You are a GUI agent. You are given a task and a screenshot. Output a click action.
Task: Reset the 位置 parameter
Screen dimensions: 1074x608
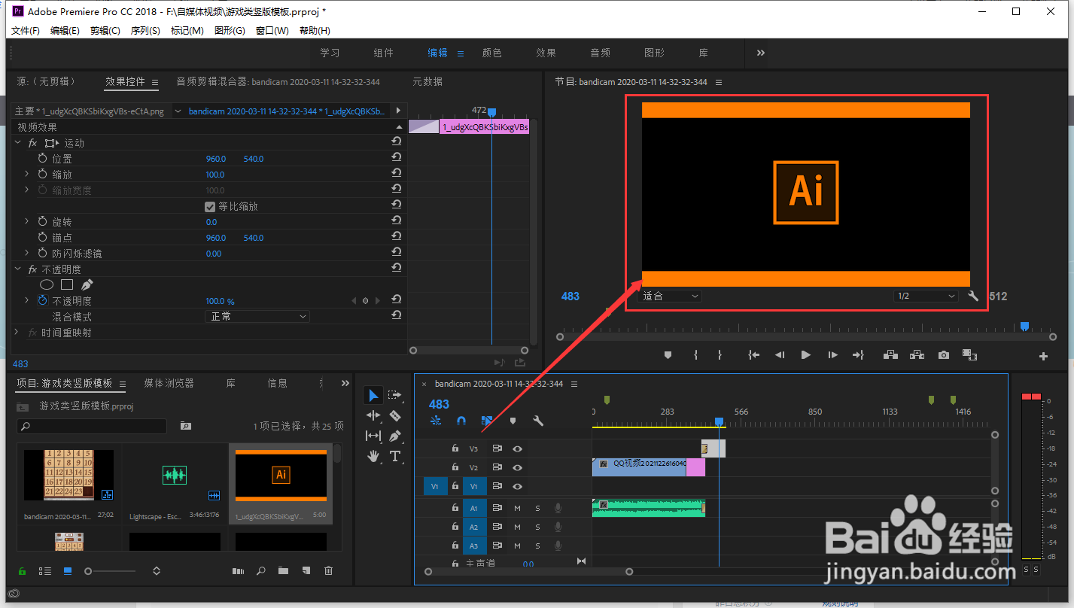[396, 157]
